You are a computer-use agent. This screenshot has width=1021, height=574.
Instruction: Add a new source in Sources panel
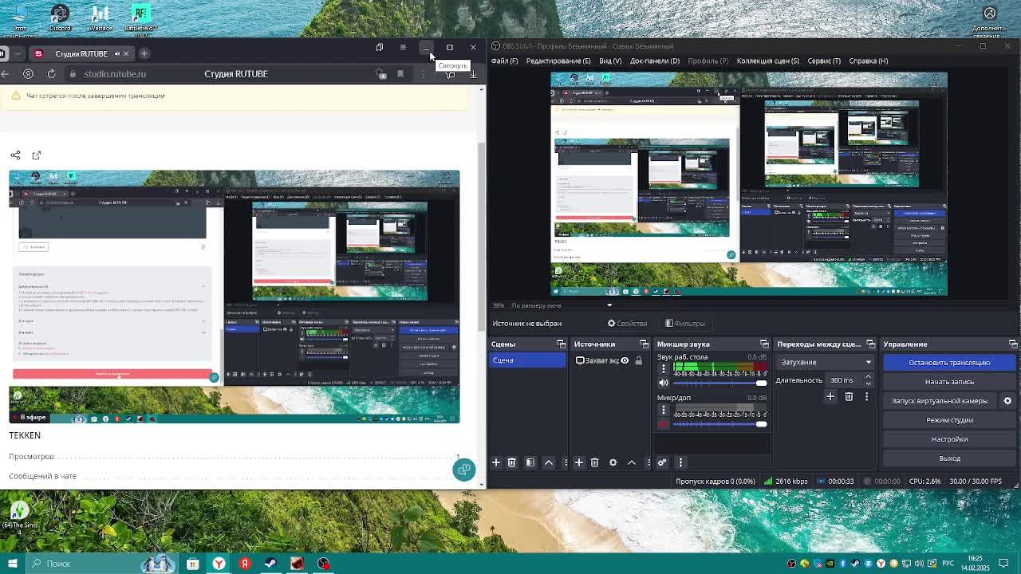579,462
